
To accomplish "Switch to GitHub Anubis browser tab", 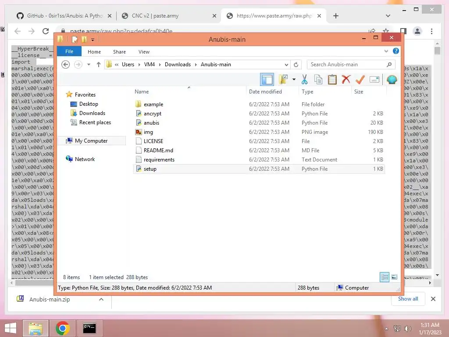I will [64, 16].
